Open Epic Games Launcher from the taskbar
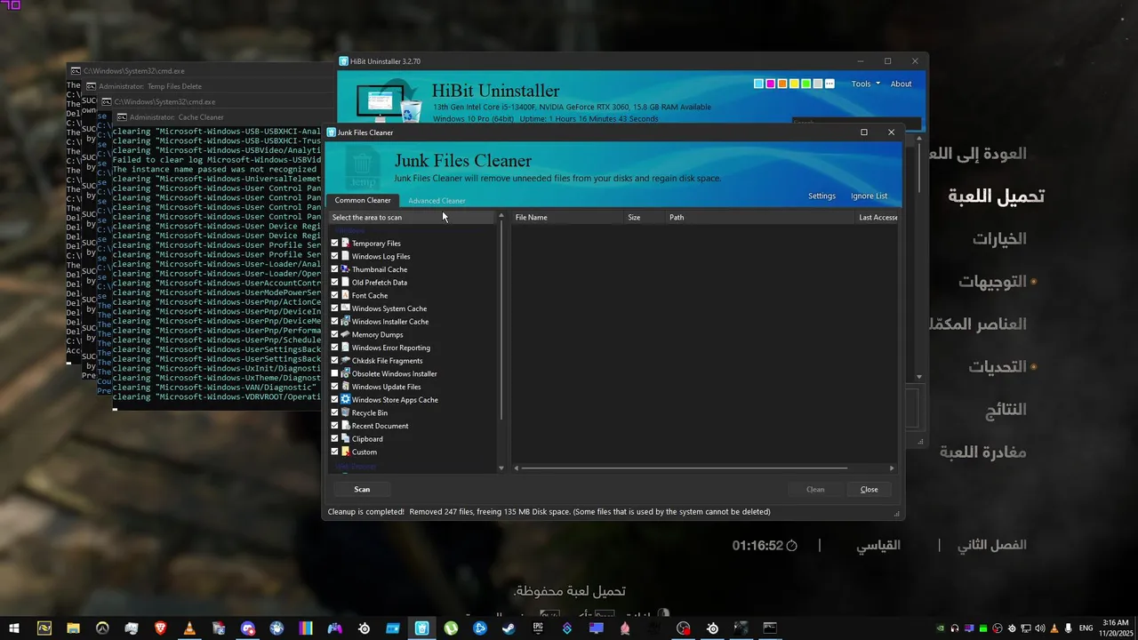This screenshot has height=640, width=1138. [538, 628]
